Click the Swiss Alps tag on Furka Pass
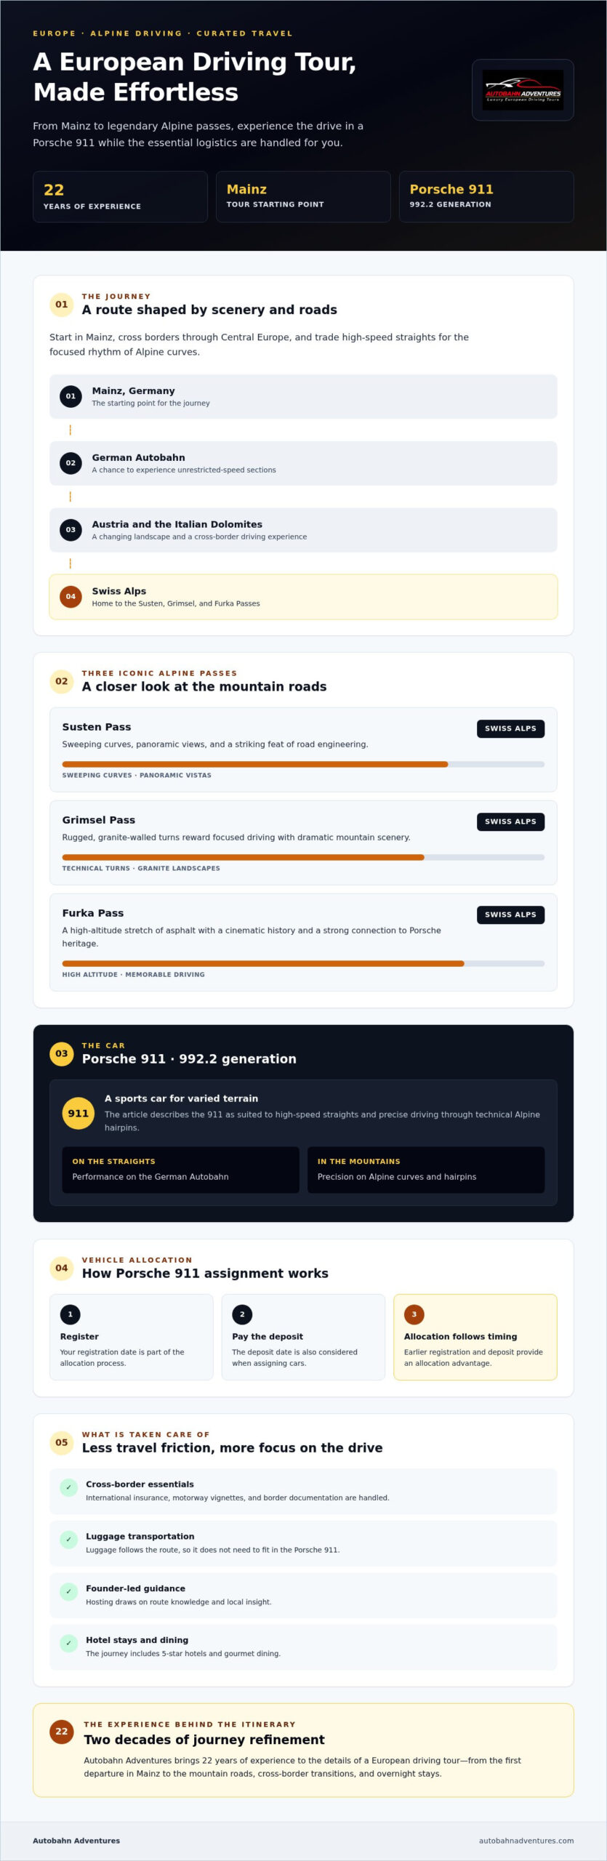607x1861 pixels. point(510,915)
